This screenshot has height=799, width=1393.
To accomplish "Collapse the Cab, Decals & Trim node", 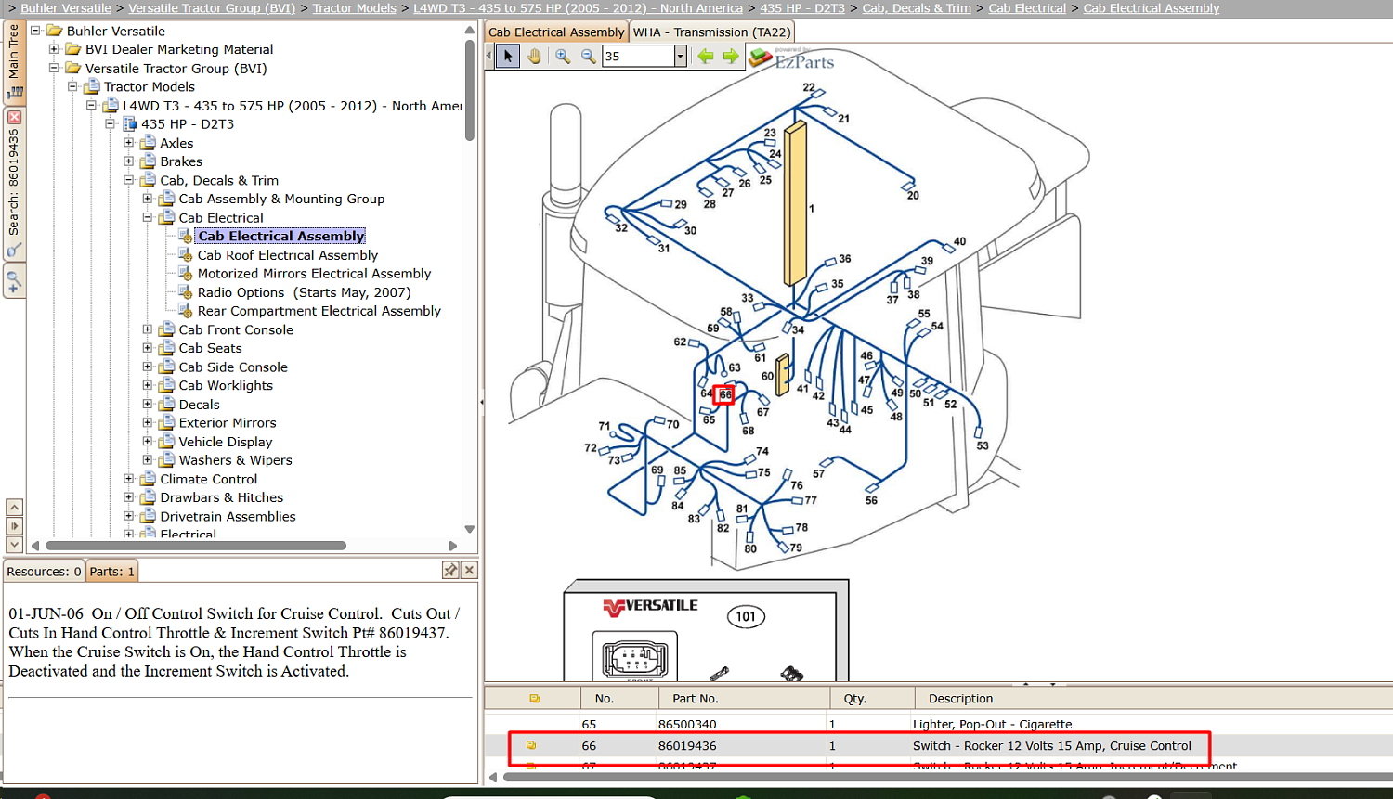I will pos(129,180).
